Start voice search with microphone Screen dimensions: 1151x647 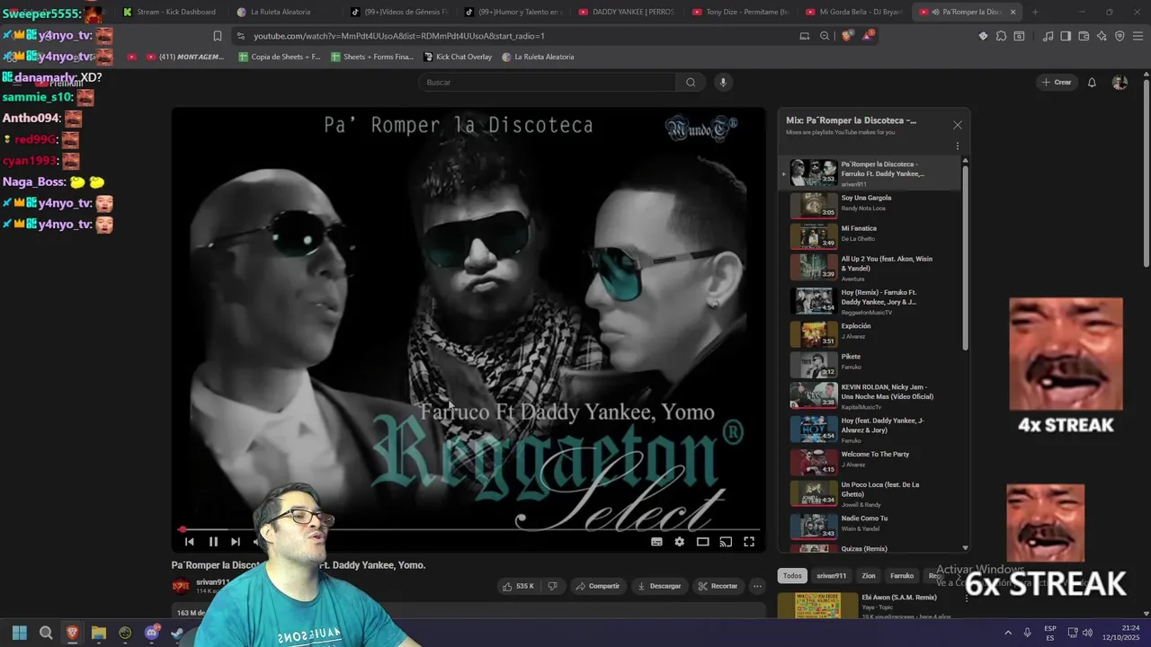point(722,83)
